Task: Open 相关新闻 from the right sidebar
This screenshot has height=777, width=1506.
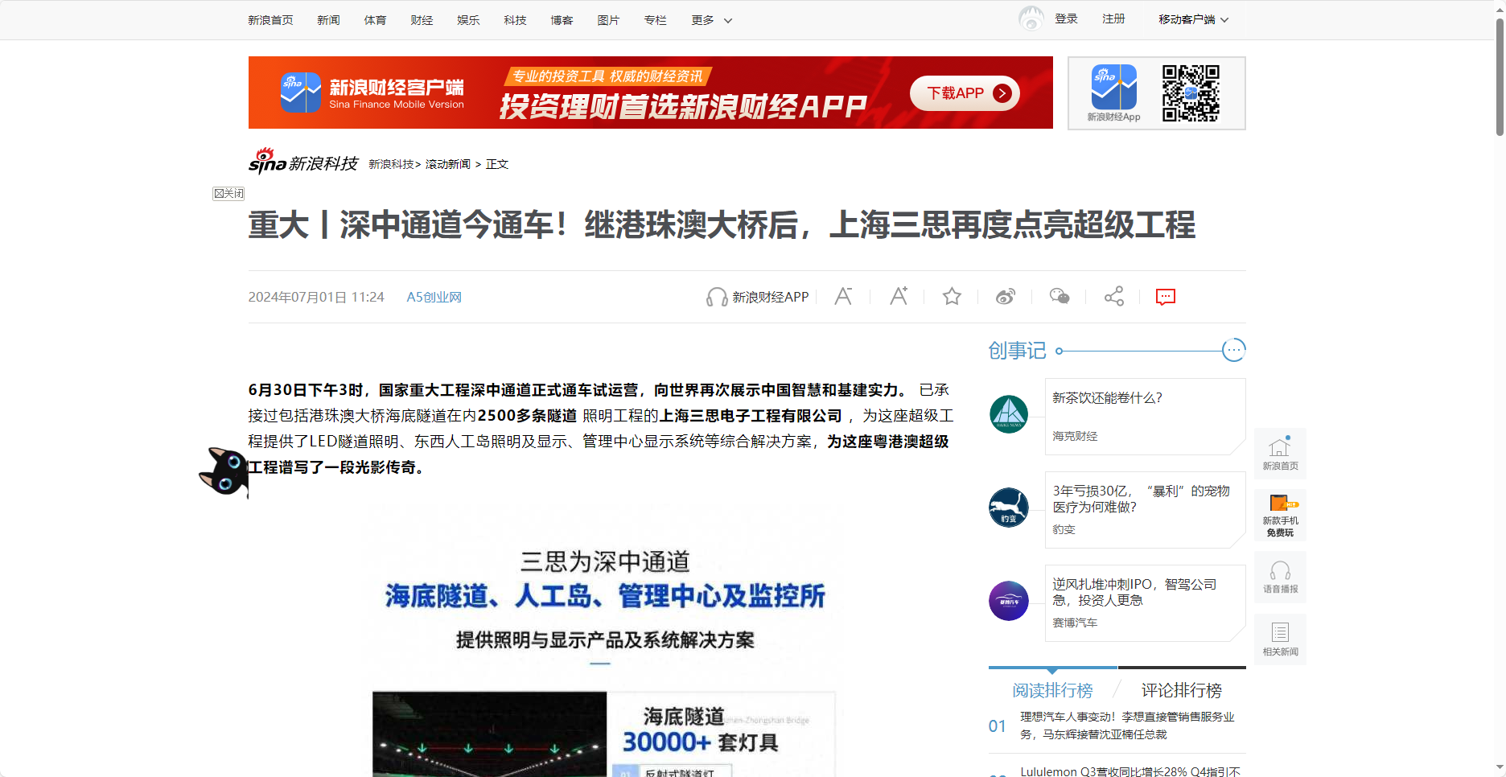Action: tap(1279, 639)
